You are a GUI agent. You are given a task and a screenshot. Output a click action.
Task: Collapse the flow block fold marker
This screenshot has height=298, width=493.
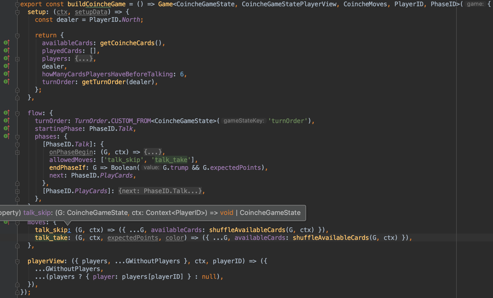[17, 113]
